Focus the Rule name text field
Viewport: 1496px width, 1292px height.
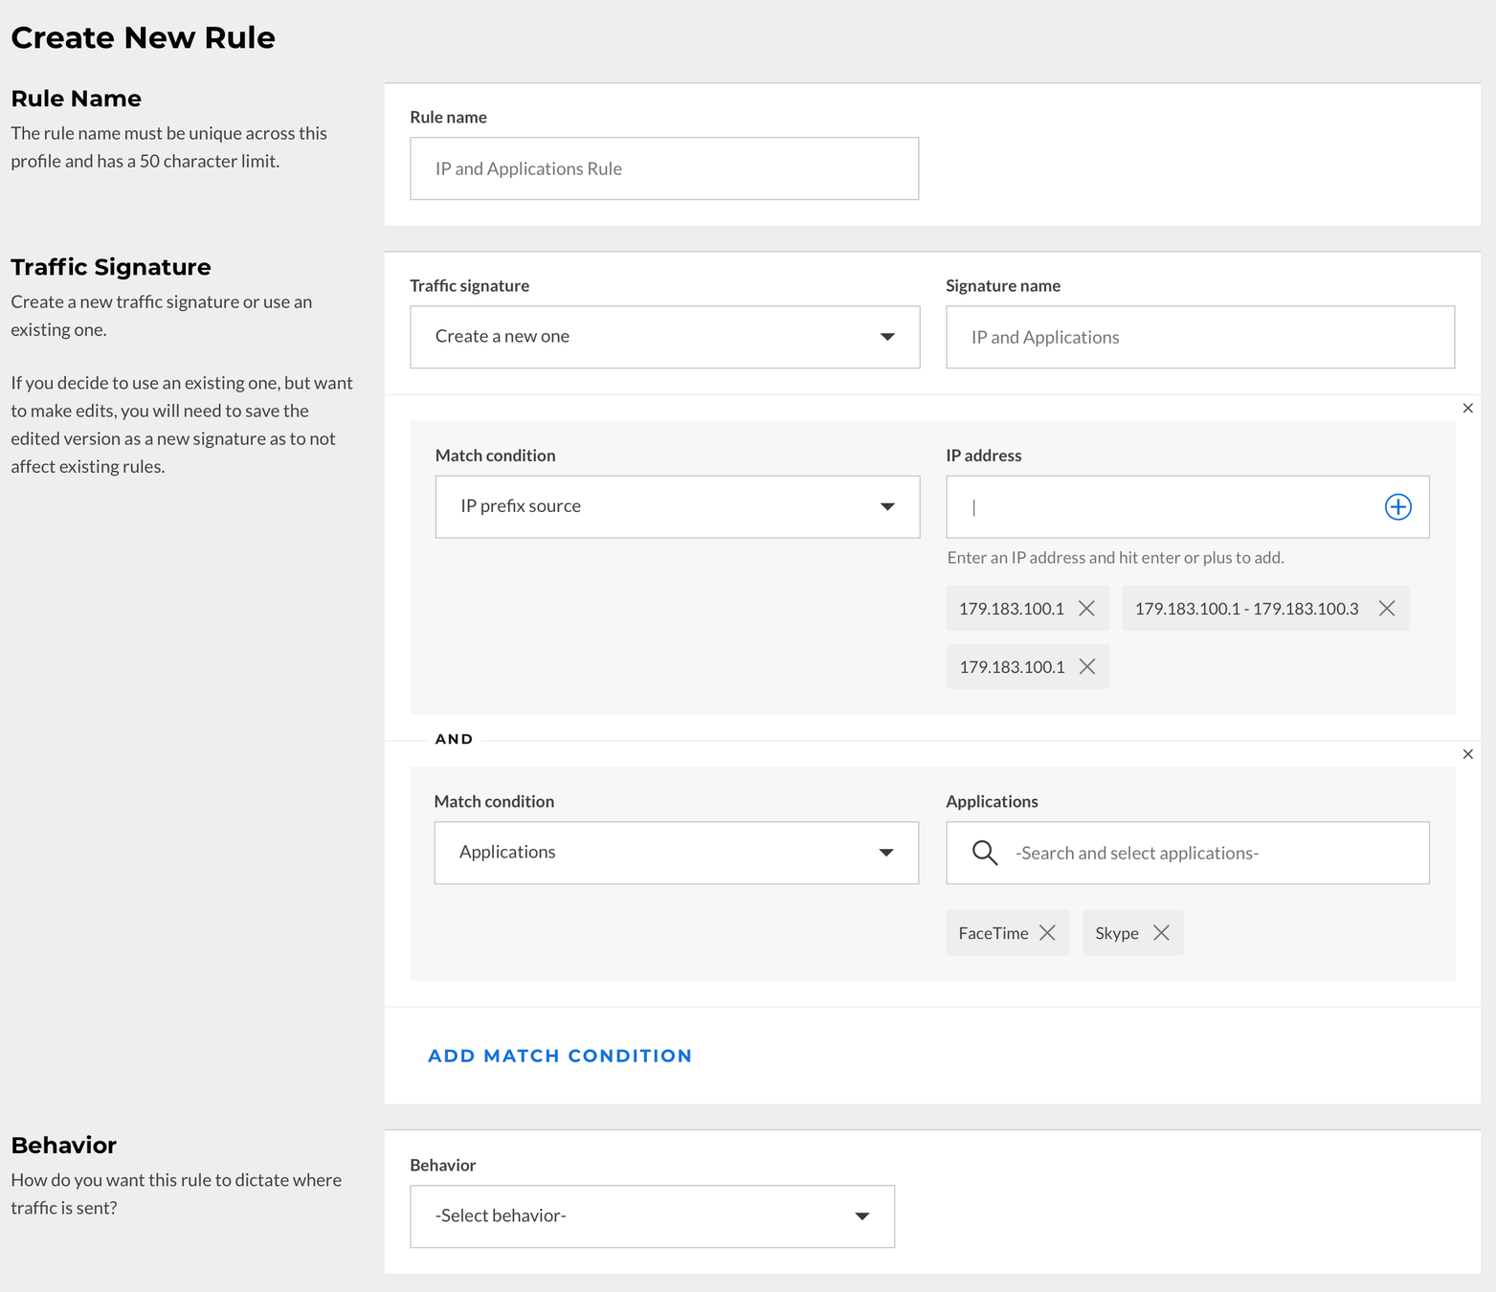click(664, 168)
